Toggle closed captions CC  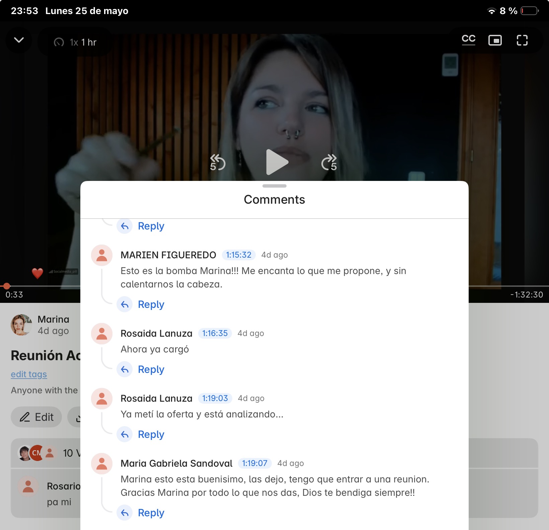(x=469, y=40)
